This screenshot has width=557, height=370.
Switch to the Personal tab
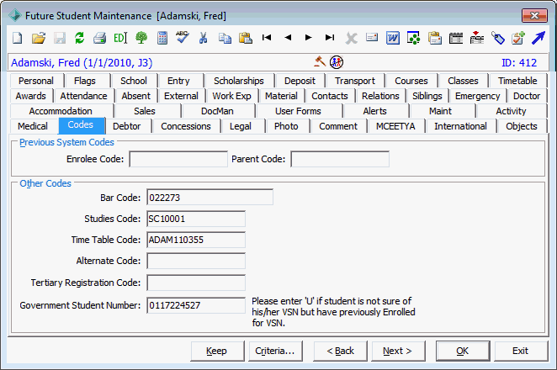(x=36, y=81)
